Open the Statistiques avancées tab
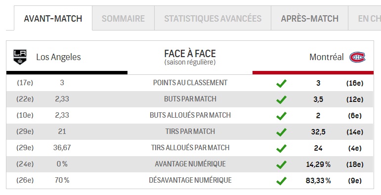The width and height of the screenshot is (381, 195). 212,18
